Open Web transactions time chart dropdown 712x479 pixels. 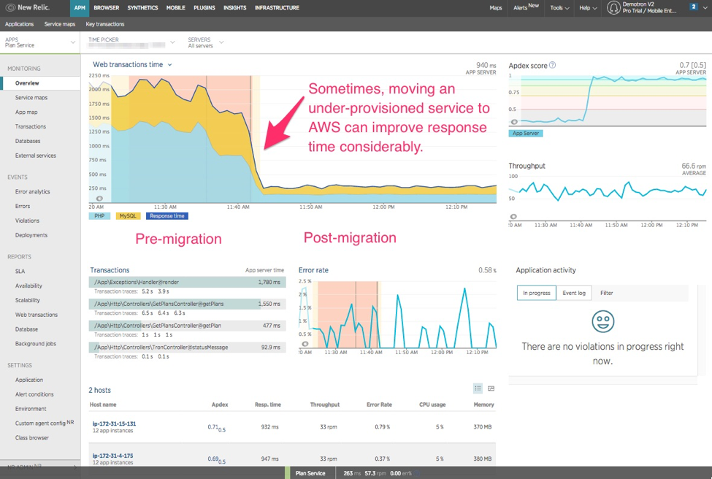tap(169, 65)
